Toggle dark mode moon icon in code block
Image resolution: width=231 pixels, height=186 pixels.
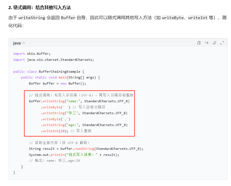coord(214,43)
